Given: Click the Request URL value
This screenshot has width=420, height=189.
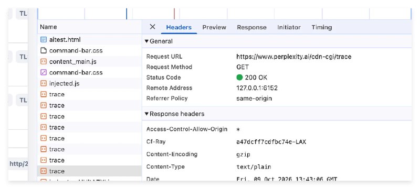Looking at the screenshot, I should click(293, 57).
